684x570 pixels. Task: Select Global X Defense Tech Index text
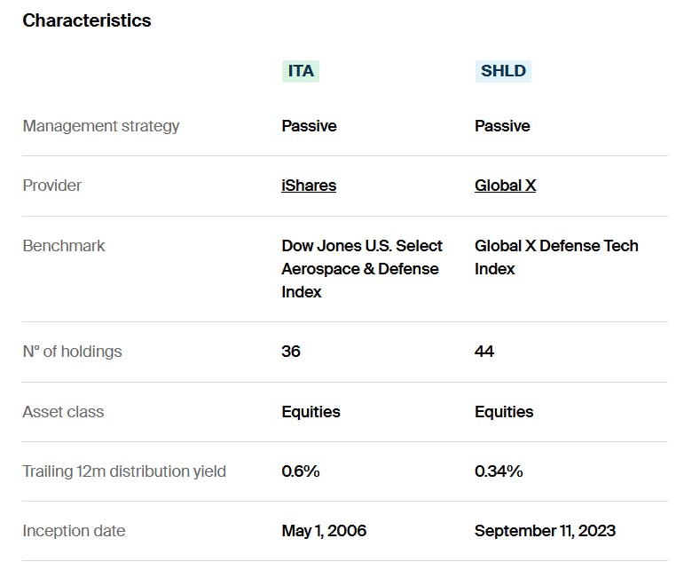556,257
